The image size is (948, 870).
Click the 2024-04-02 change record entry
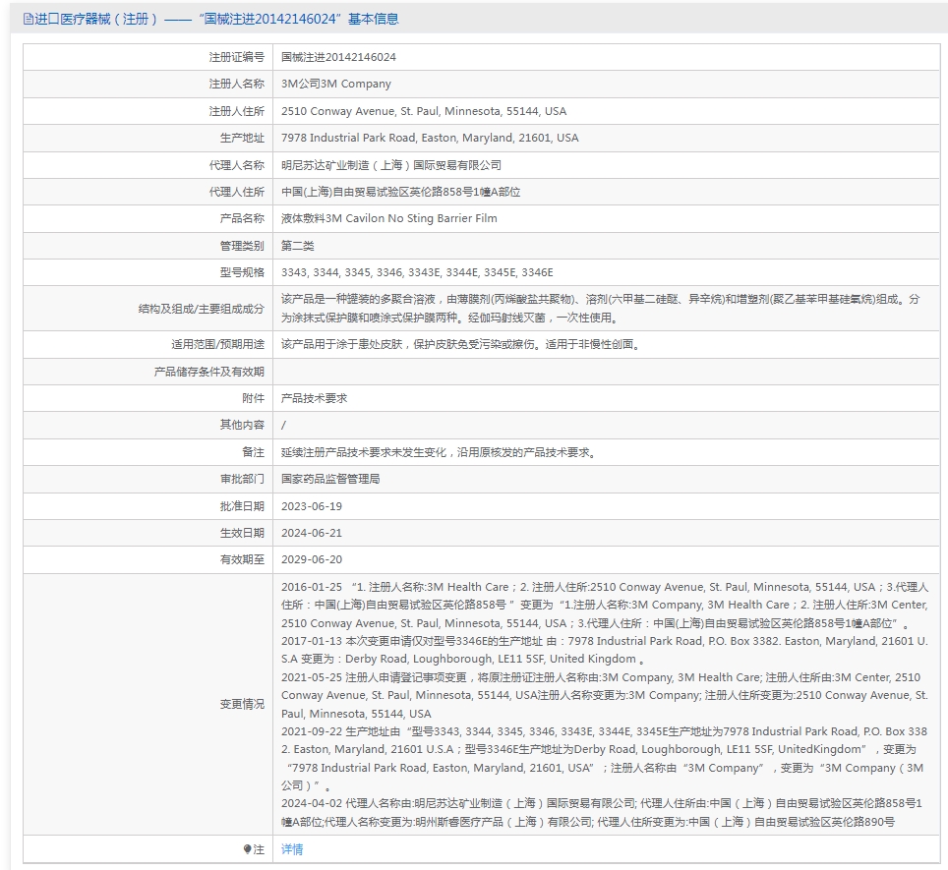point(602,812)
